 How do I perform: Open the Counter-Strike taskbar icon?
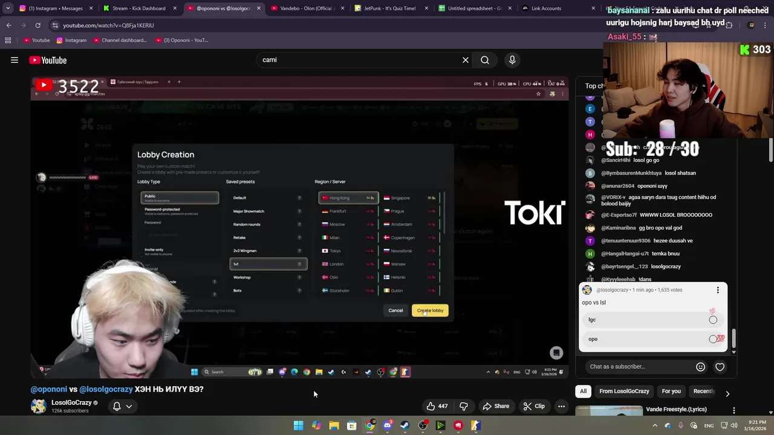tap(476, 425)
